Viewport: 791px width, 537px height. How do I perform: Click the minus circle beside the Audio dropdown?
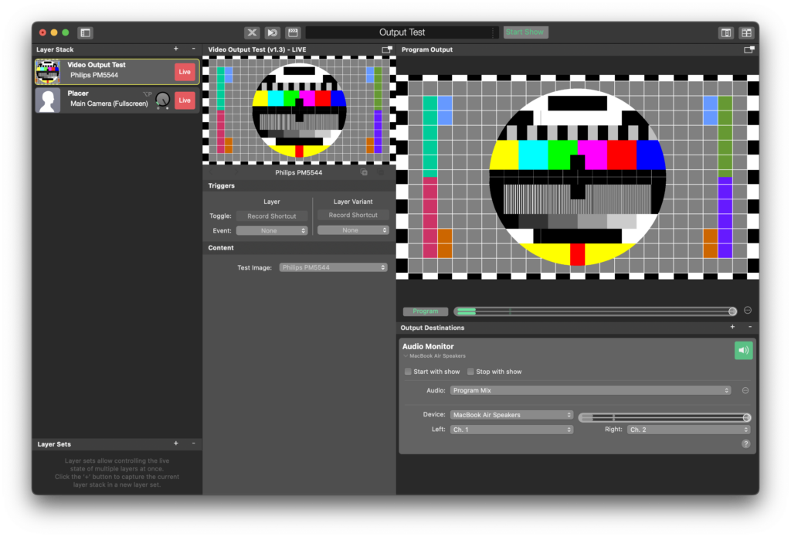tap(745, 391)
